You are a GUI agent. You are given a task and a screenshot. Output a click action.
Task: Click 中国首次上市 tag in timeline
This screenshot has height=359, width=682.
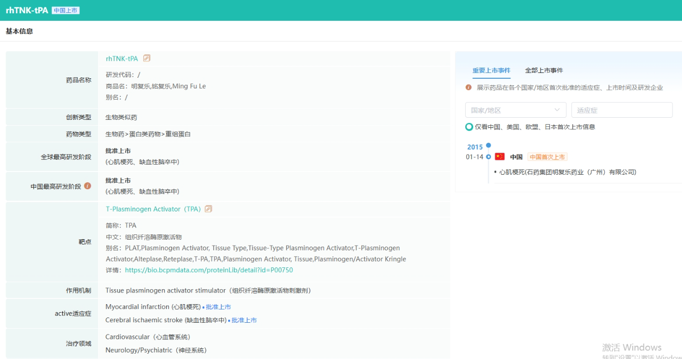click(547, 157)
